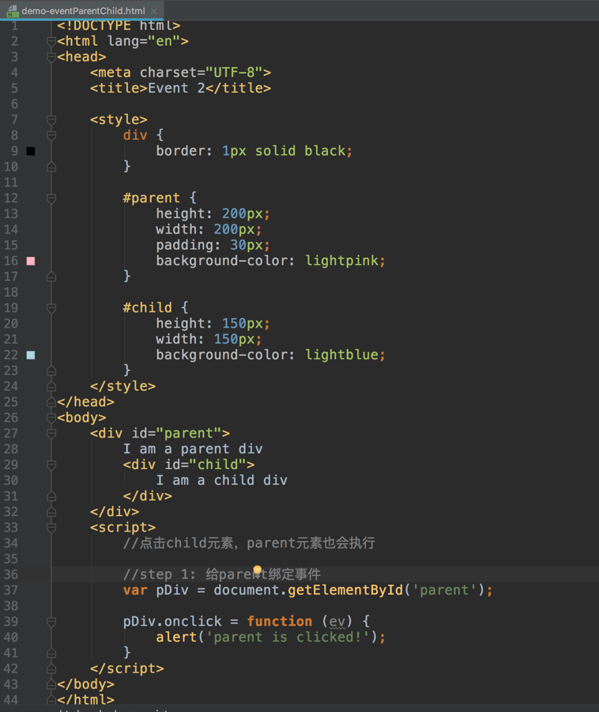Close the demo-eventParentChild.html tab
The image size is (599, 712).
[154, 11]
